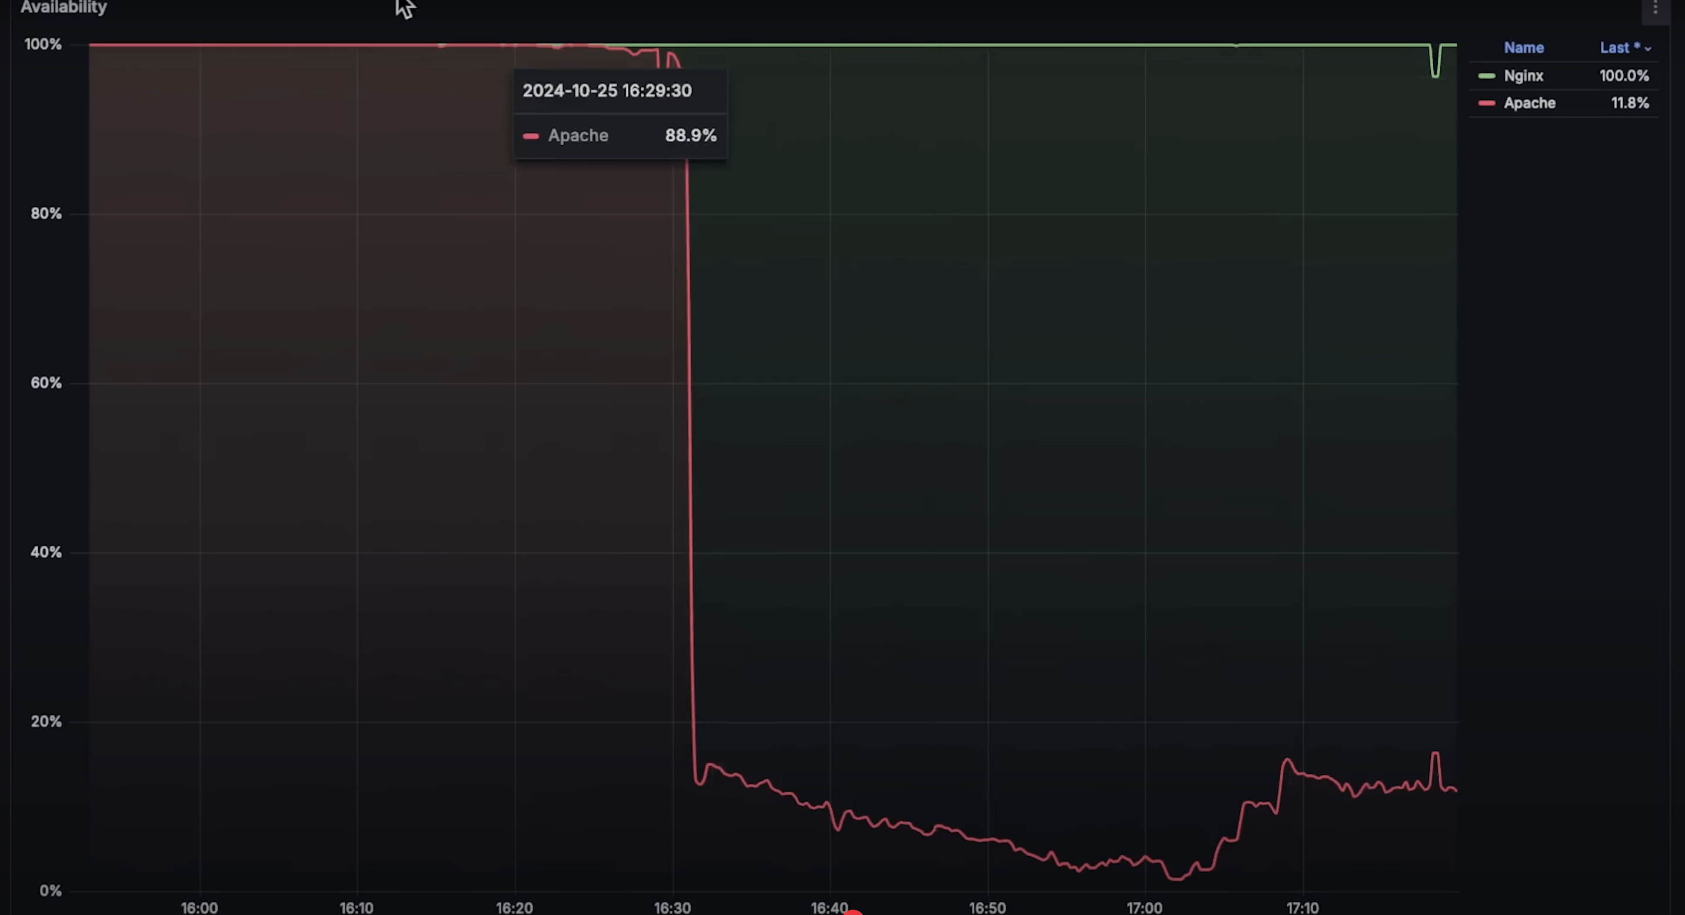Viewport: 1685px width, 915px height.
Task: Click the Apache spike after 17:10
Action: tap(1435, 755)
